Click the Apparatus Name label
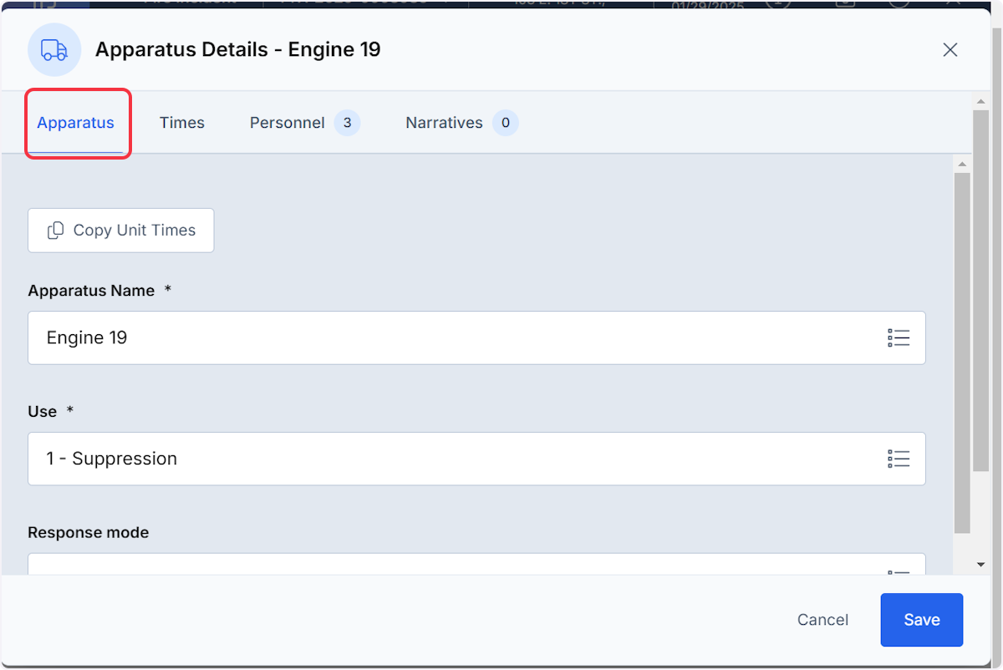Screen dimensions: 1003x670 91,291
